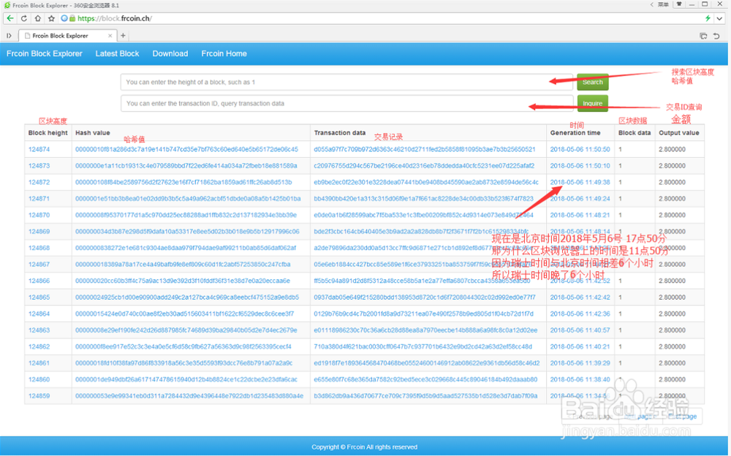
Task: Open transaction e01118986230c70c36a6
Action: [425, 330]
